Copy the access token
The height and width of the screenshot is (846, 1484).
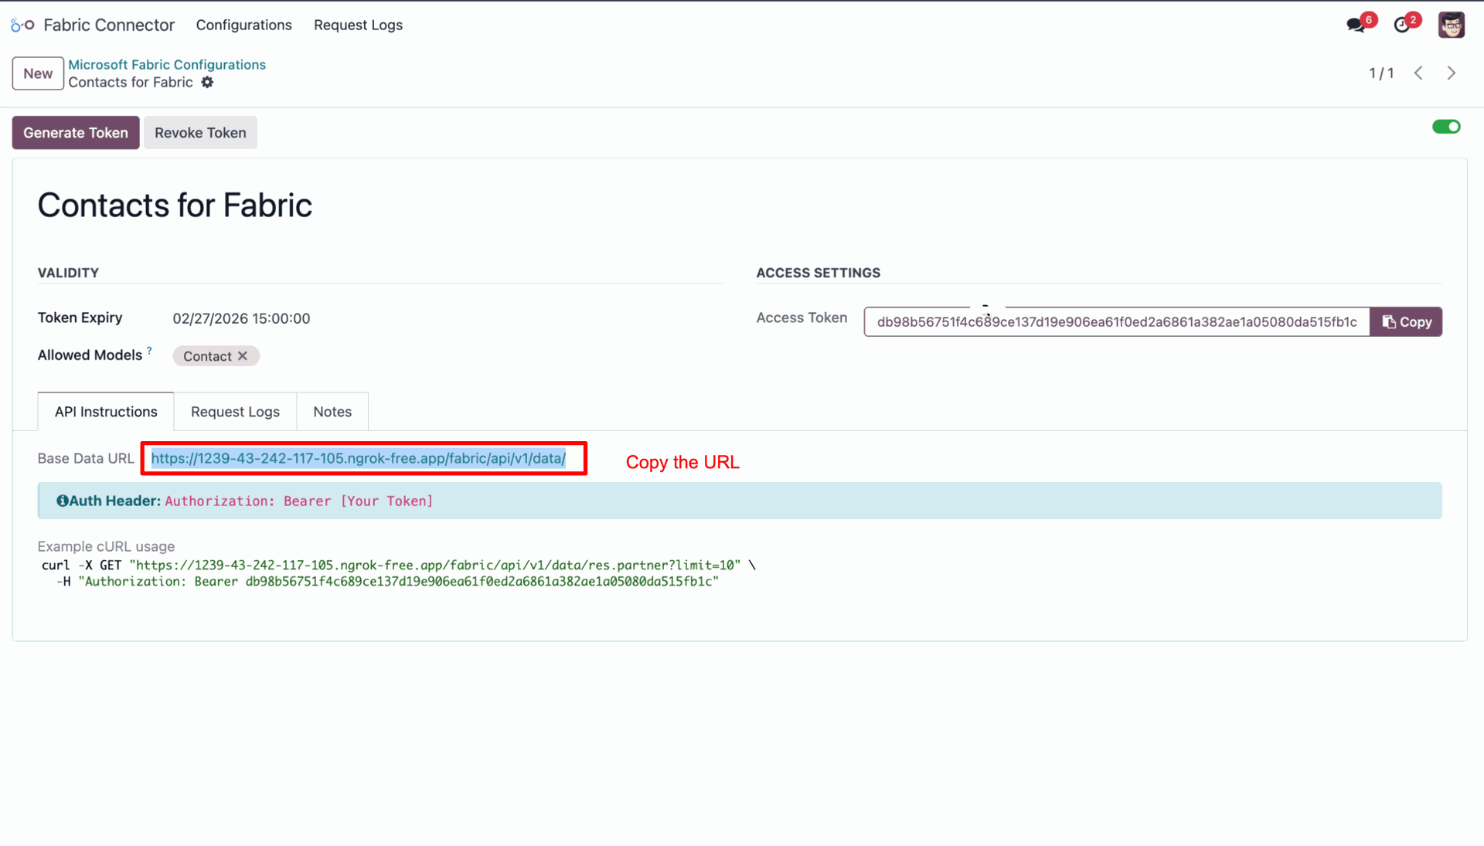point(1406,321)
